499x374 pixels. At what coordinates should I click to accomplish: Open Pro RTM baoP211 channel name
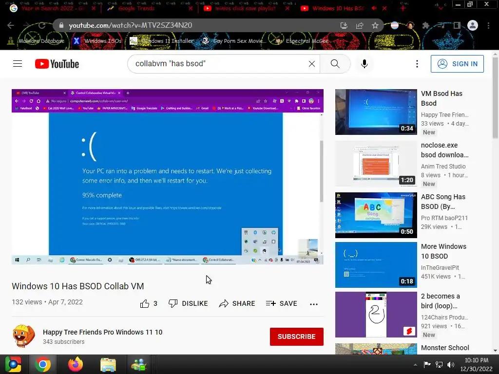click(444, 218)
